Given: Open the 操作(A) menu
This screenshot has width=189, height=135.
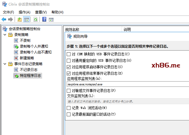Looking at the screenshot, I should [24, 12].
